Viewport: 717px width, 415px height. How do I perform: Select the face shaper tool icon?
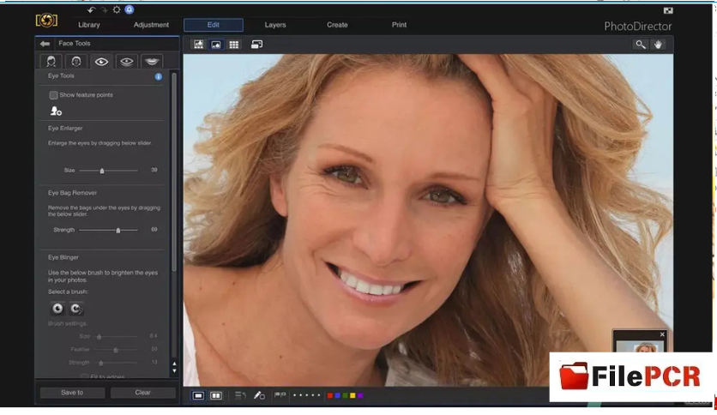coord(51,61)
